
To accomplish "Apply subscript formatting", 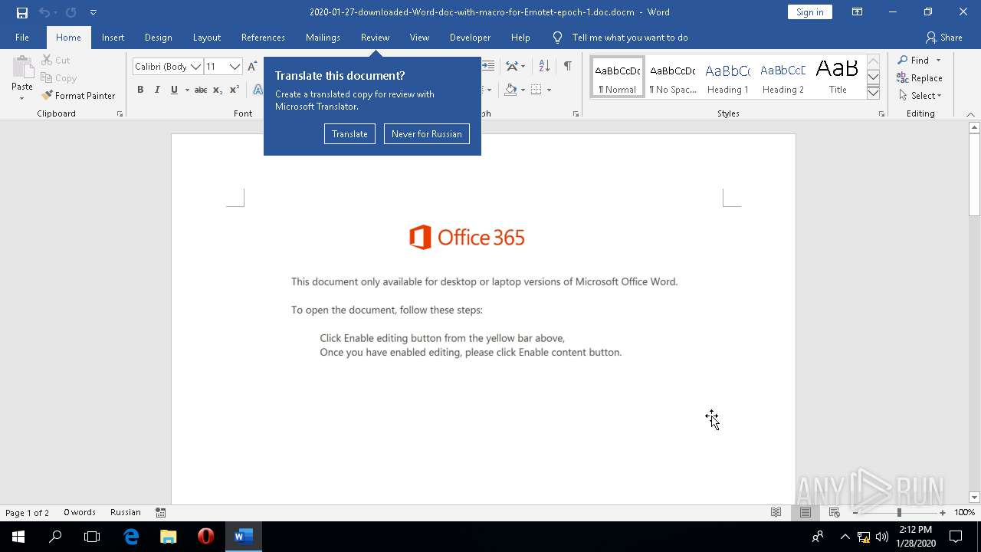I will [218, 90].
